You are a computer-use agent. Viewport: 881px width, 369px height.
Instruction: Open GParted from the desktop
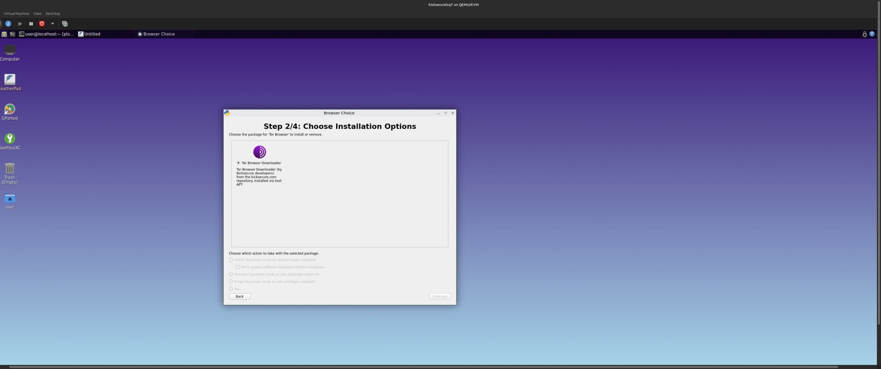(10, 110)
